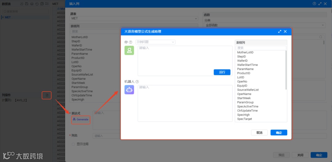
Task: Switch to the MET table tab
Action: click(x=55, y=4)
